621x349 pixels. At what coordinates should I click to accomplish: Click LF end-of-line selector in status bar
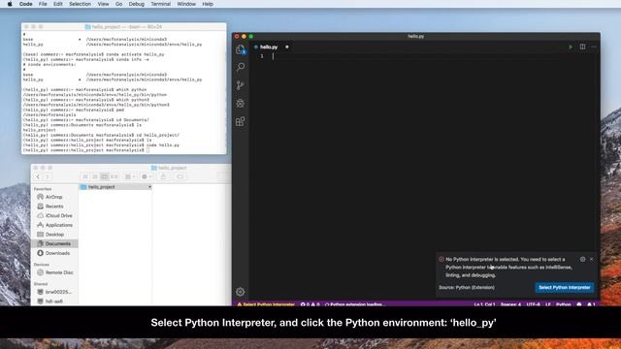(548, 304)
